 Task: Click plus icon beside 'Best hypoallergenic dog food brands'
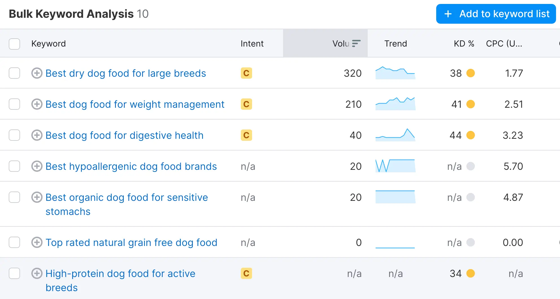(37, 166)
